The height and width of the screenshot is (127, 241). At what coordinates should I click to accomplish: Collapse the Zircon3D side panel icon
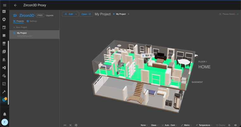point(15,15)
